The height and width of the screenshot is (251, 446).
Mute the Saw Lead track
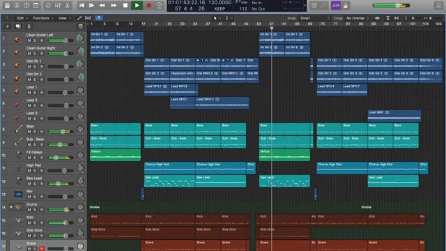(29, 183)
